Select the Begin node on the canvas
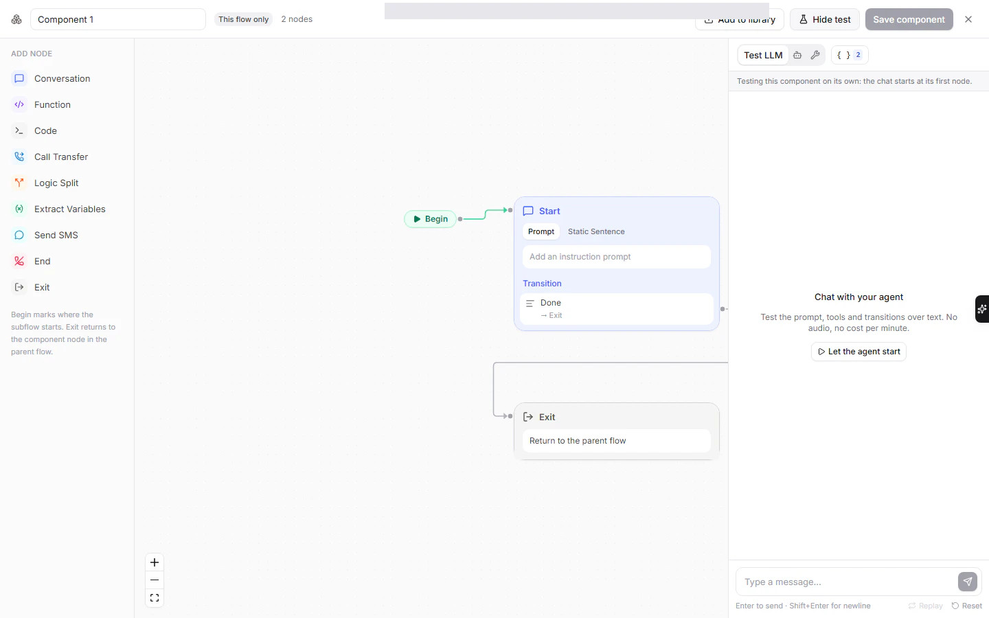Screen dimensions: 989x618 click(431, 219)
